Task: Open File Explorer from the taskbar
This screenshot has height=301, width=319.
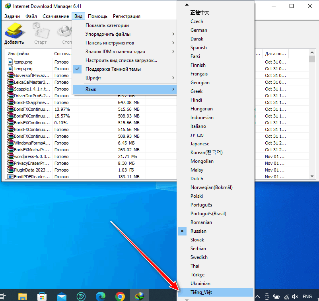Action: [x=23, y=296]
